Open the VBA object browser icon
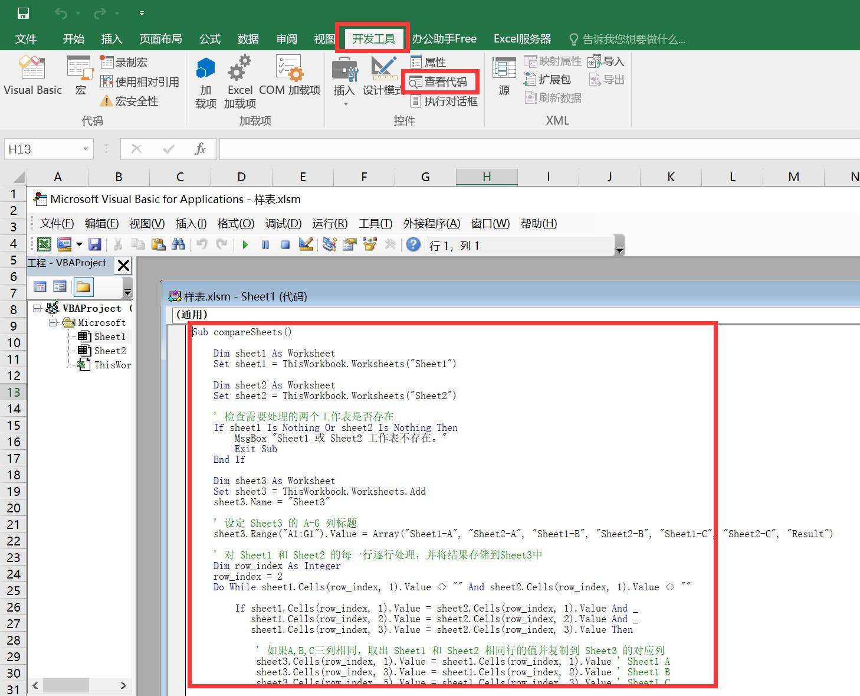The height and width of the screenshot is (696, 860). pyautogui.click(x=370, y=244)
